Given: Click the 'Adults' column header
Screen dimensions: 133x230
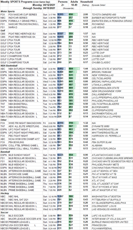Looking at the screenshot, I should click(74, 2).
